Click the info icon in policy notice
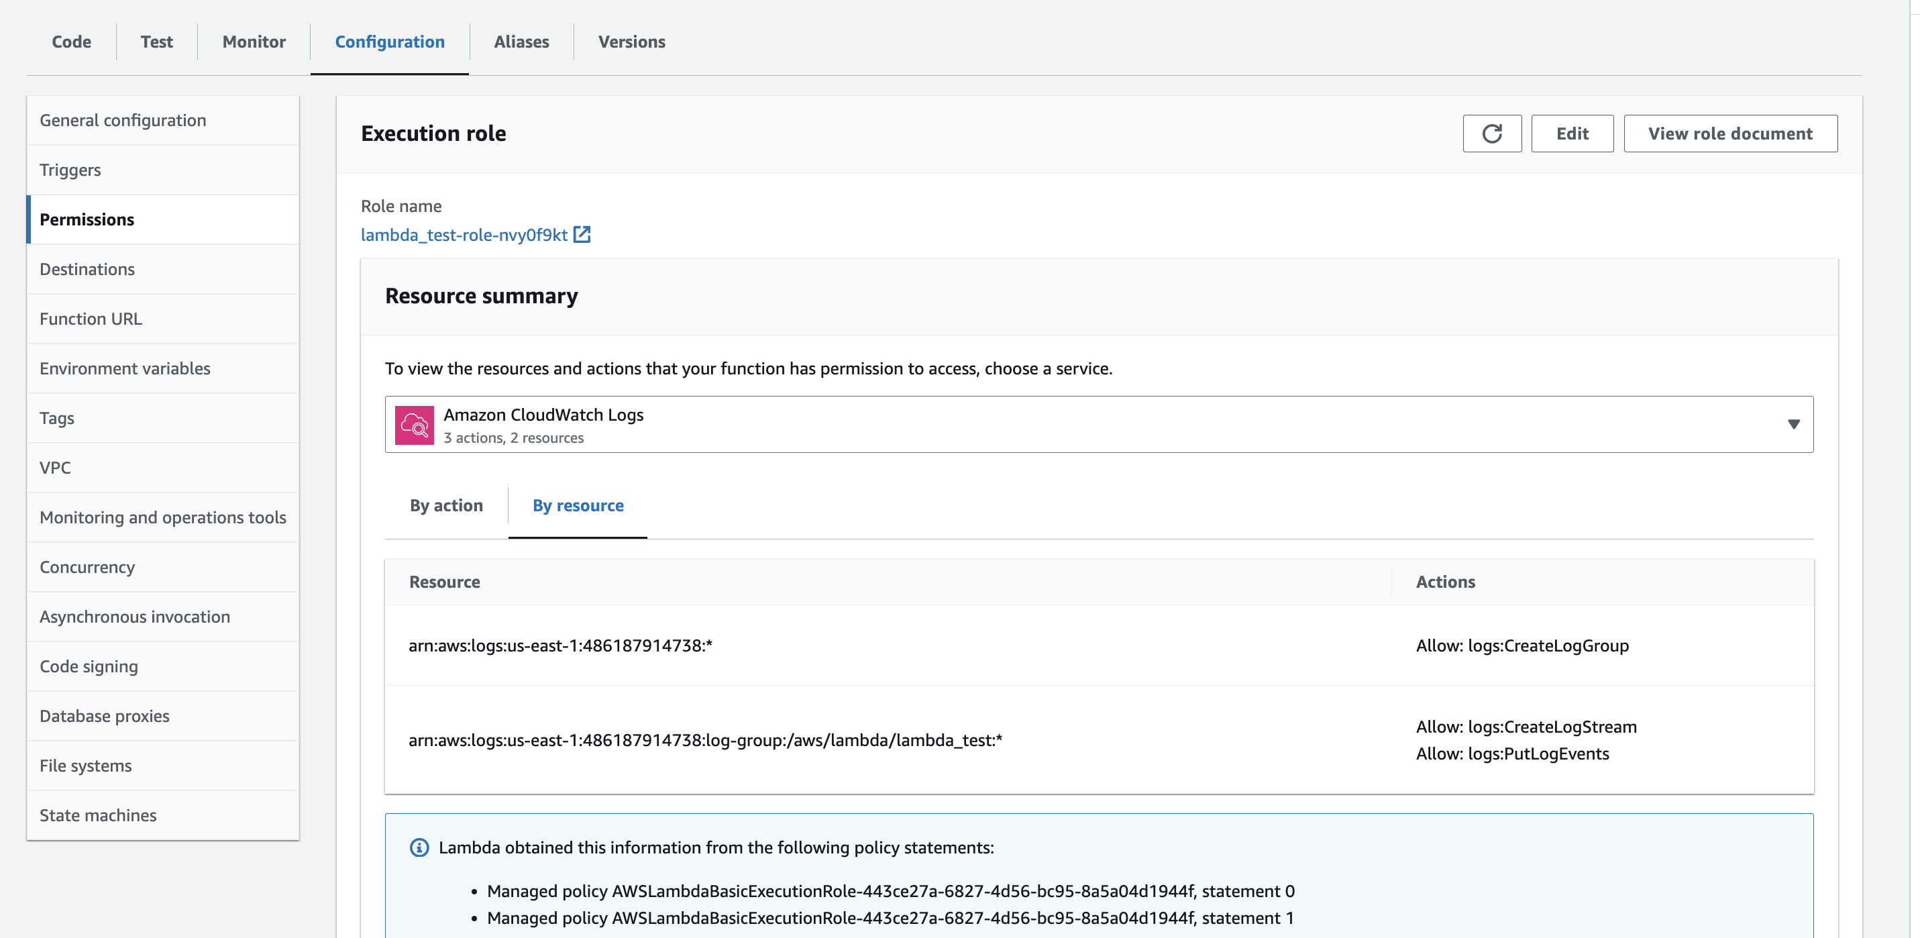 pos(420,848)
